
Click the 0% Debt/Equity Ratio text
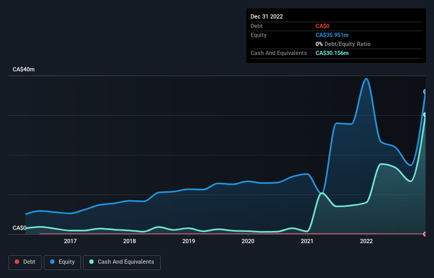[343, 44]
